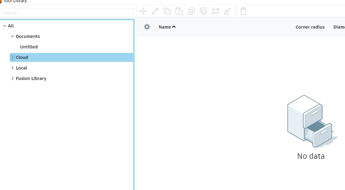
Task: Collapse the Documents tree node
Action: [x=13, y=36]
